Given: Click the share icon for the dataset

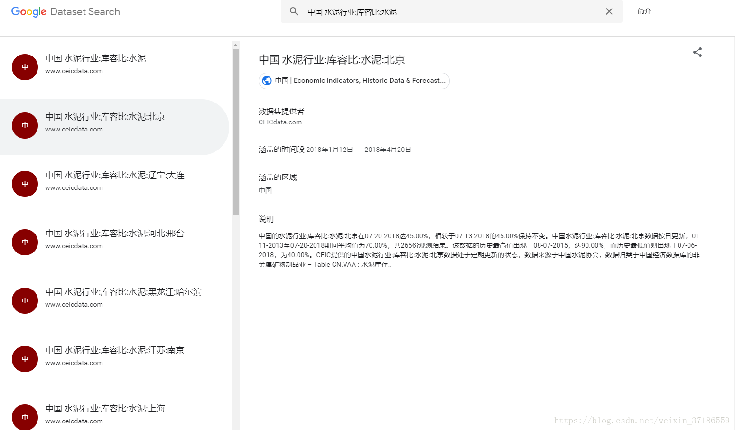Looking at the screenshot, I should coord(698,52).
